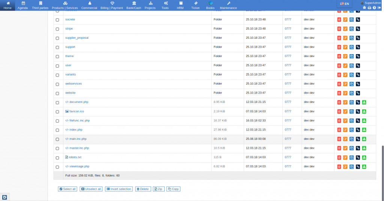Go to the Billing | Payment menu
This screenshot has width=384, height=201.
point(112,5)
